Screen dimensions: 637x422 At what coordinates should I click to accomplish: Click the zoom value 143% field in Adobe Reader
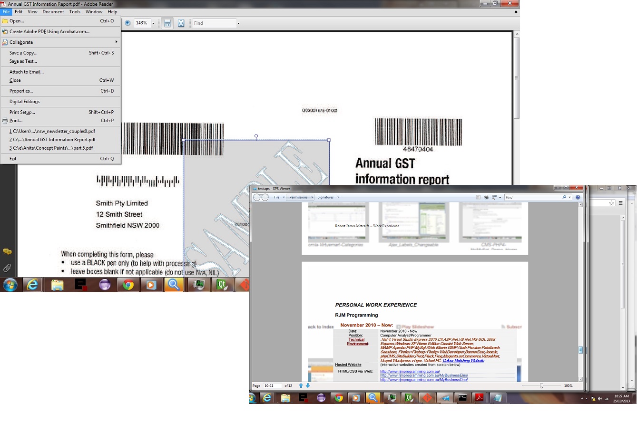point(142,23)
